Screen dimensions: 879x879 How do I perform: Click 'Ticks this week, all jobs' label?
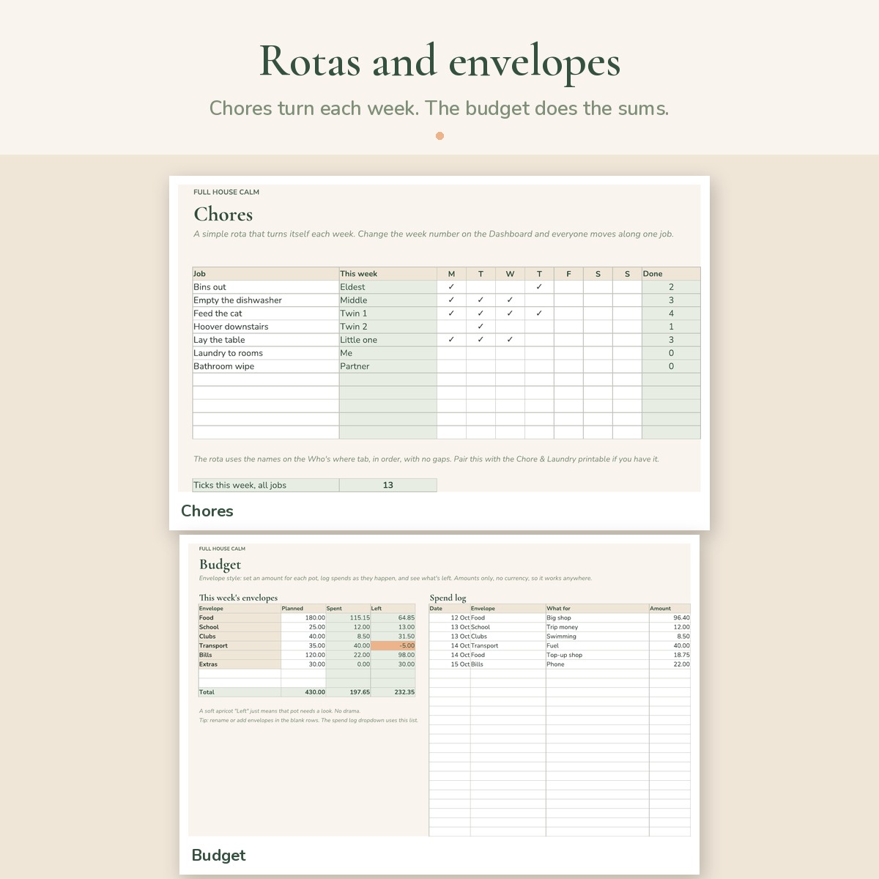[266, 485]
